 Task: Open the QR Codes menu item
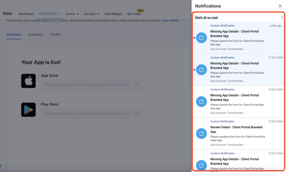pyautogui.click(x=134, y=14)
